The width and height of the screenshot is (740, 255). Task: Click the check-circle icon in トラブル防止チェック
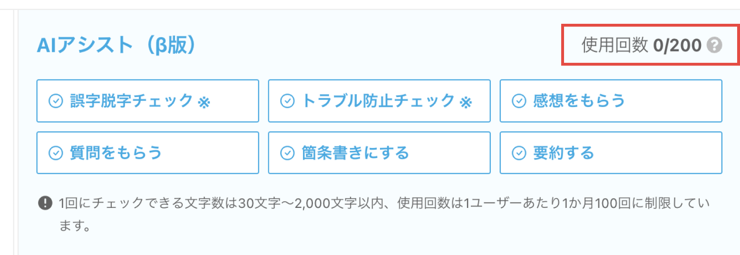click(x=287, y=101)
